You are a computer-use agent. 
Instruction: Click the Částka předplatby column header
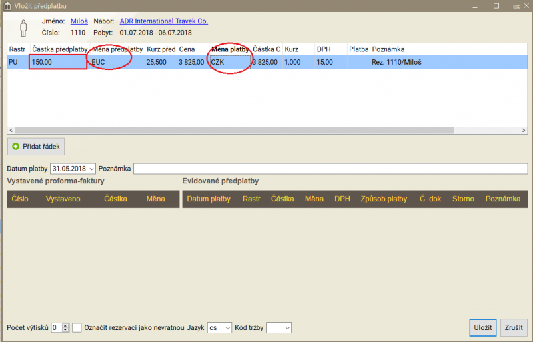[x=59, y=49]
